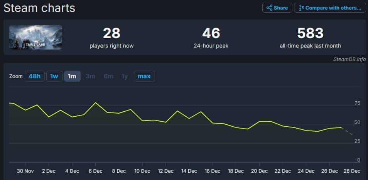Click the 0 y-axis value
The image size is (368, 180).
click(359, 160)
